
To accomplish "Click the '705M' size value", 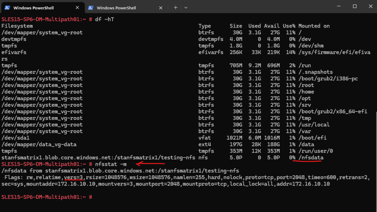I will (236, 65).
